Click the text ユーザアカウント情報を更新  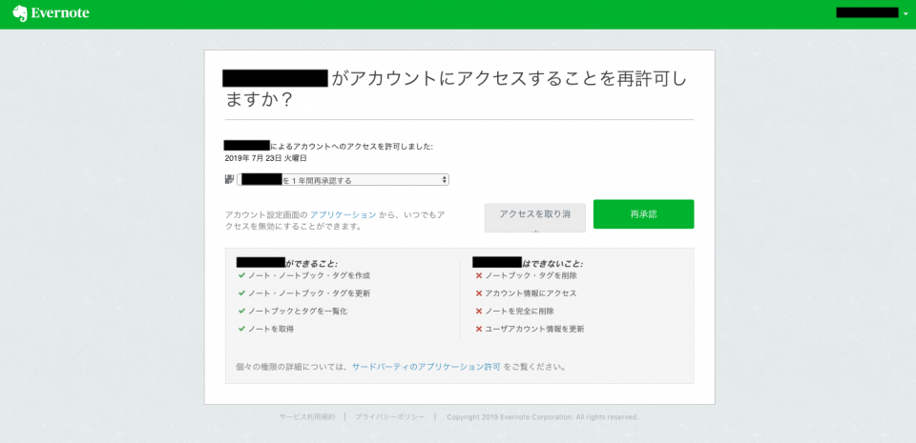tap(534, 329)
